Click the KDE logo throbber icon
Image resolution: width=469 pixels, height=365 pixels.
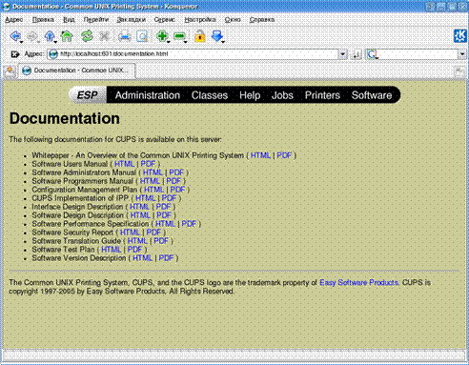459,36
